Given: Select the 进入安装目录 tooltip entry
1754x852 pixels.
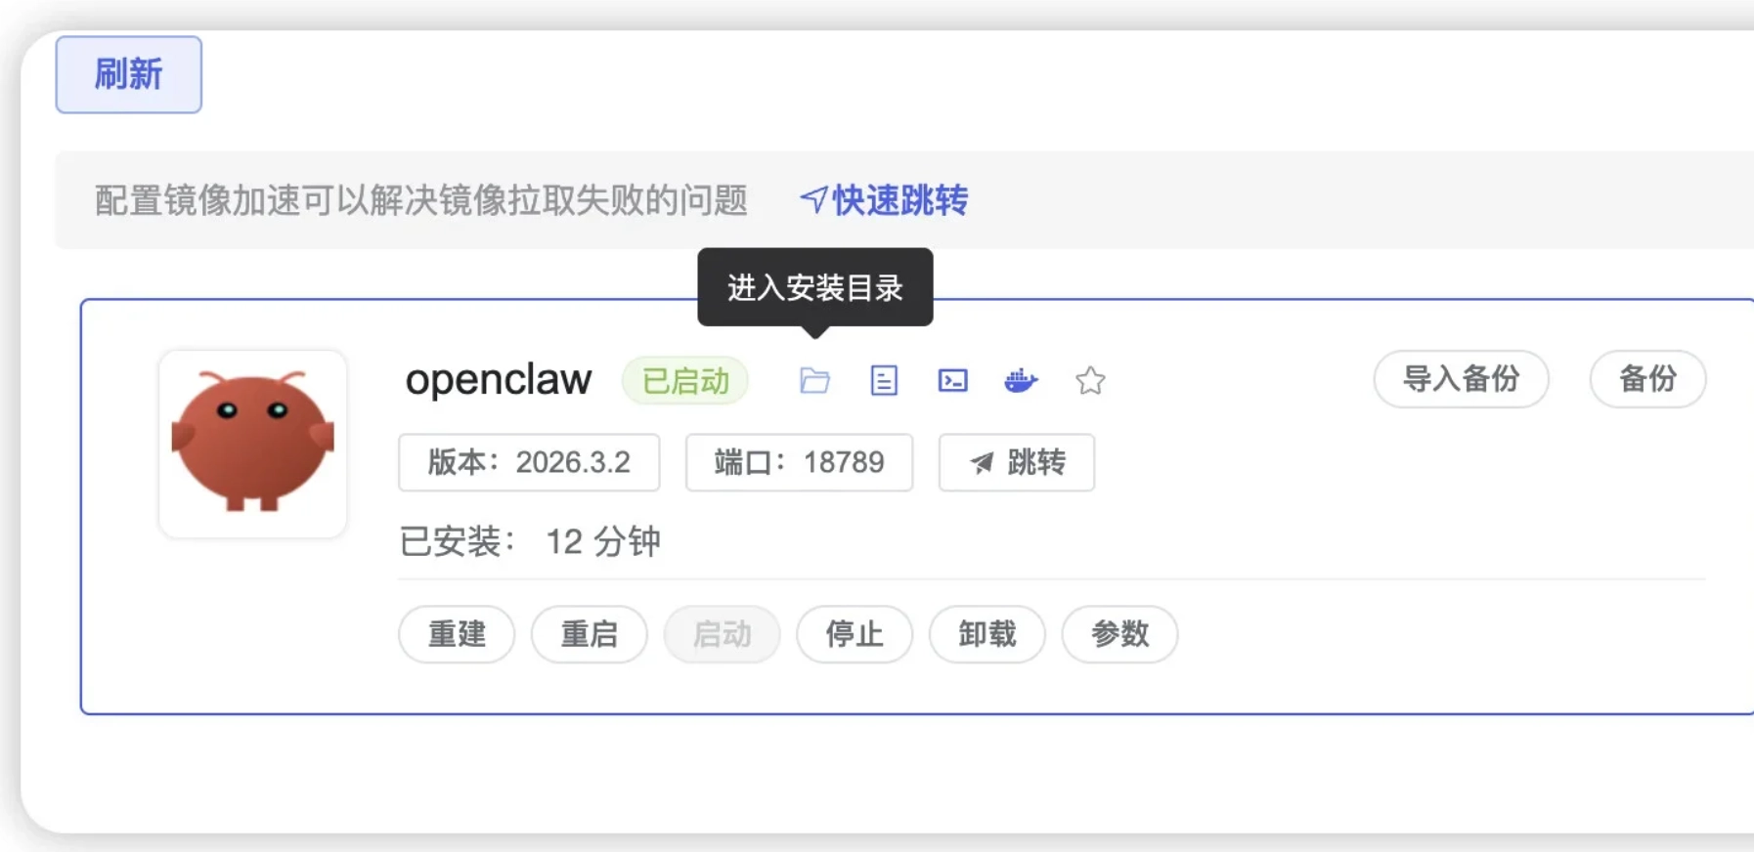Looking at the screenshot, I should coord(814,287).
